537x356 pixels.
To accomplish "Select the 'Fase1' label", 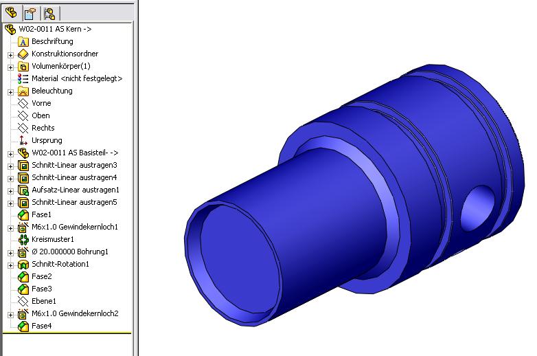I will (x=41, y=214).
